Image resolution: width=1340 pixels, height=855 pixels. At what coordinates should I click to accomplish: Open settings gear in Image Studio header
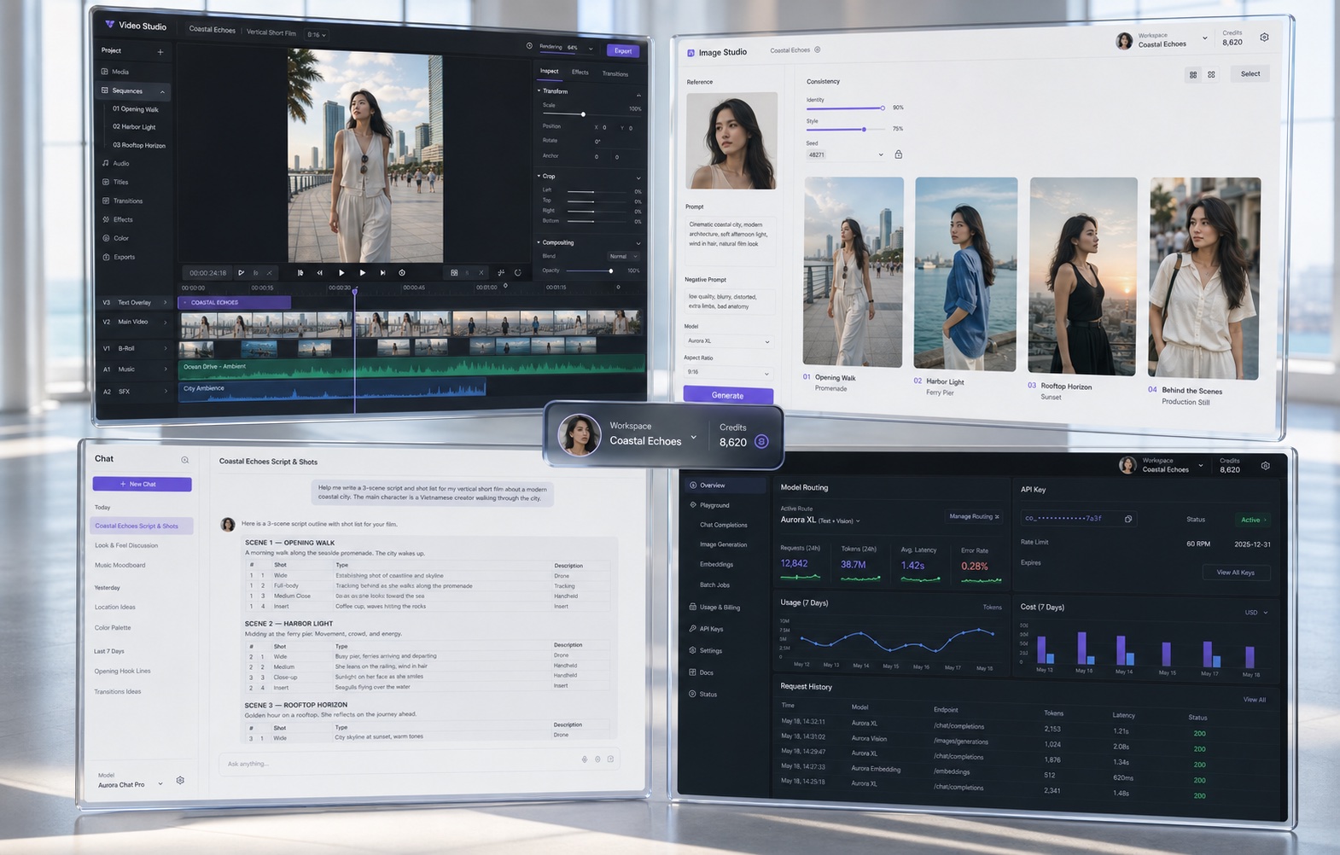1264,38
